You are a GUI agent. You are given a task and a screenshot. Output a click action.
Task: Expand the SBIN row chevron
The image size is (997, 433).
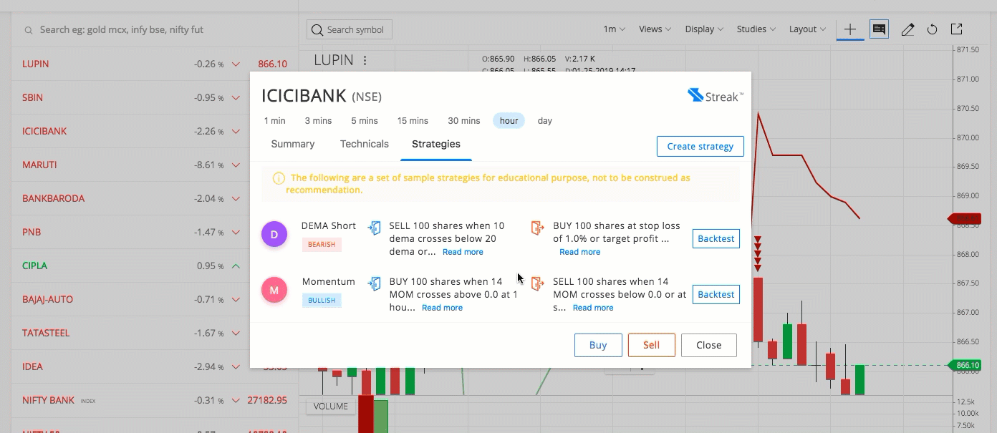(x=236, y=98)
